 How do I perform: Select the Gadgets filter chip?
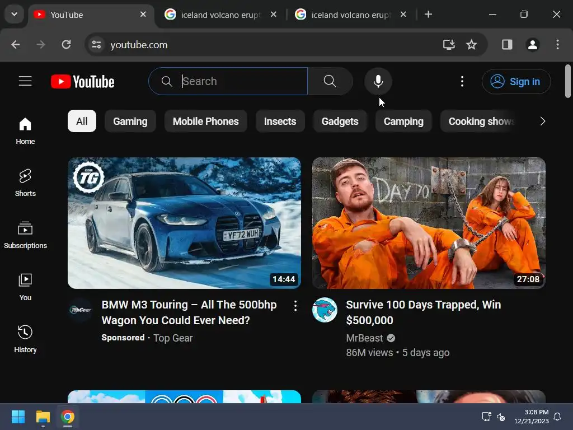(340, 121)
